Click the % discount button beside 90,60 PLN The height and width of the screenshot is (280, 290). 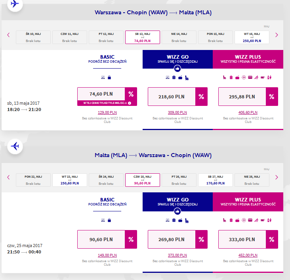point(131,240)
